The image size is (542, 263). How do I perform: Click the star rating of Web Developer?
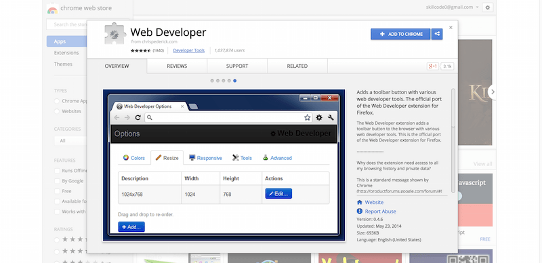[141, 51]
